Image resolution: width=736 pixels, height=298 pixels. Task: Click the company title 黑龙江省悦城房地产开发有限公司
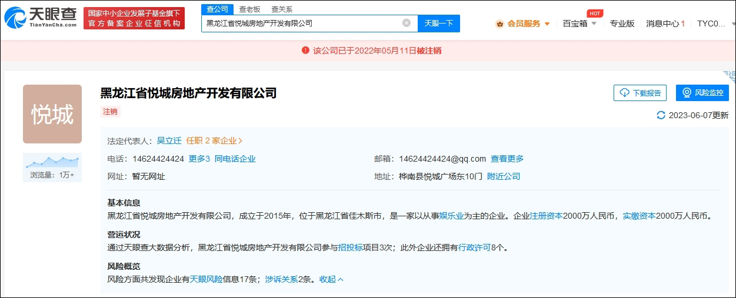pos(188,93)
